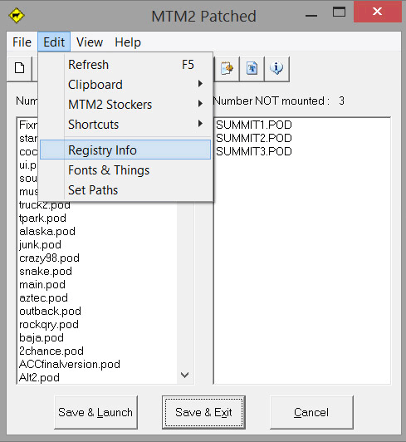Choose Registry Info from Edit menu

125,150
